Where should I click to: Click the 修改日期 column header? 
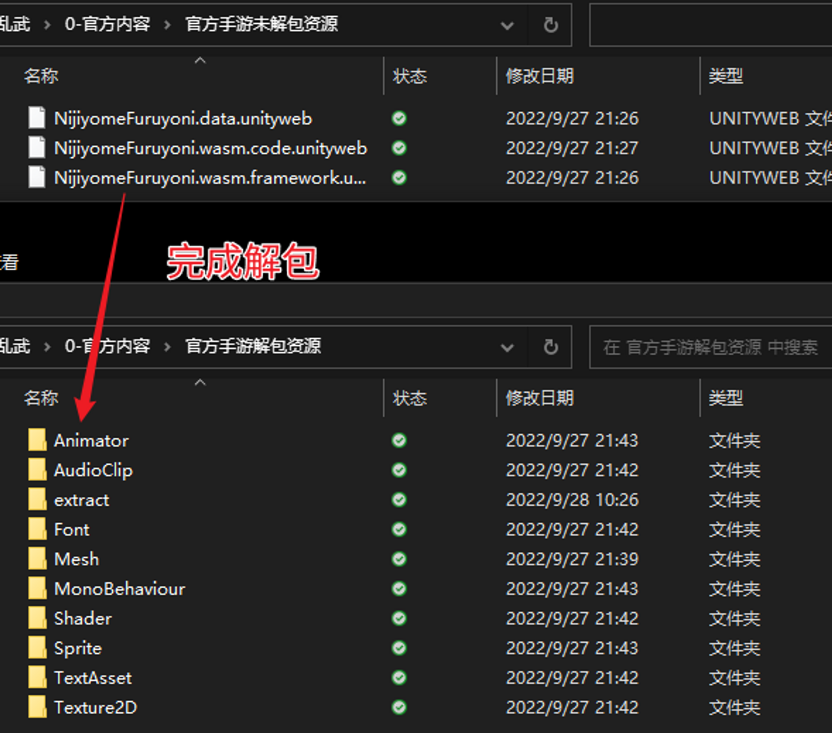pos(539,76)
